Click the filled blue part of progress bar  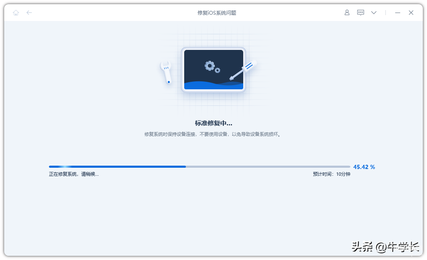pyautogui.click(x=117, y=166)
